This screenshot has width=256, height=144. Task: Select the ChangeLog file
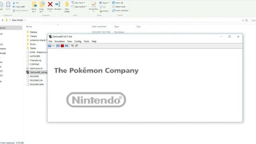[36, 60]
